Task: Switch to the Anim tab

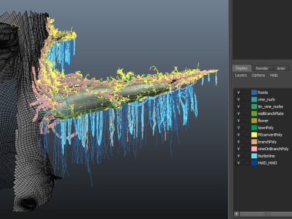Action: pos(281,69)
